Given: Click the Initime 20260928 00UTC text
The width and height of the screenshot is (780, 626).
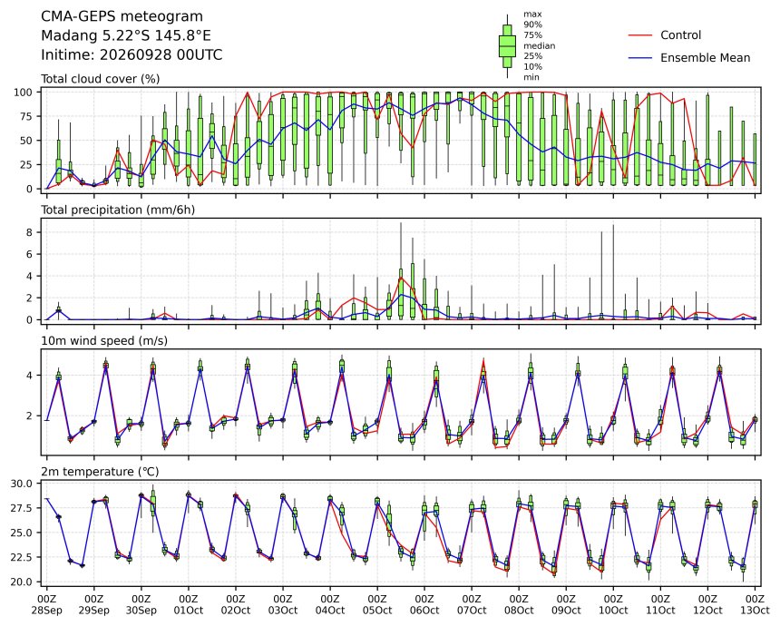Looking at the screenshot, I should [132, 54].
